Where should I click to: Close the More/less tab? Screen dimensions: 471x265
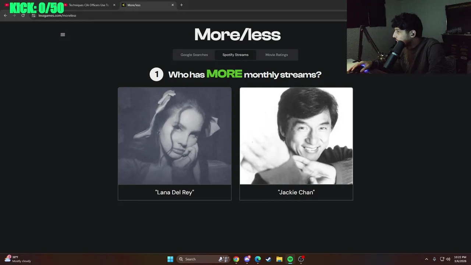(173, 5)
